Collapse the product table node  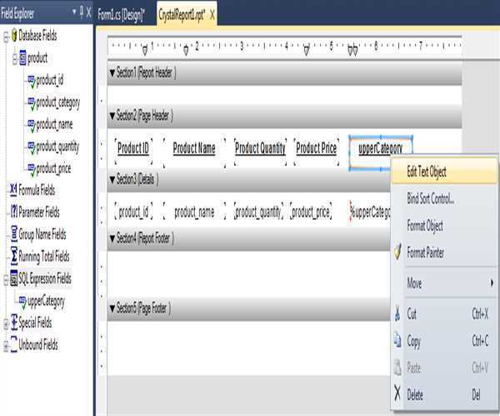click(14, 58)
